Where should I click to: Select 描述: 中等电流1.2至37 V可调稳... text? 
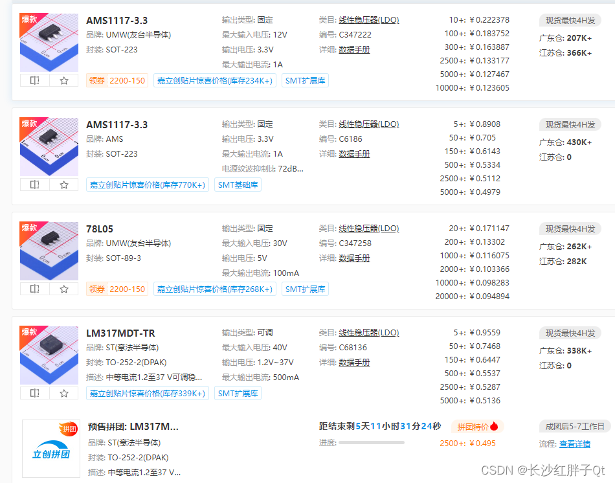point(144,377)
